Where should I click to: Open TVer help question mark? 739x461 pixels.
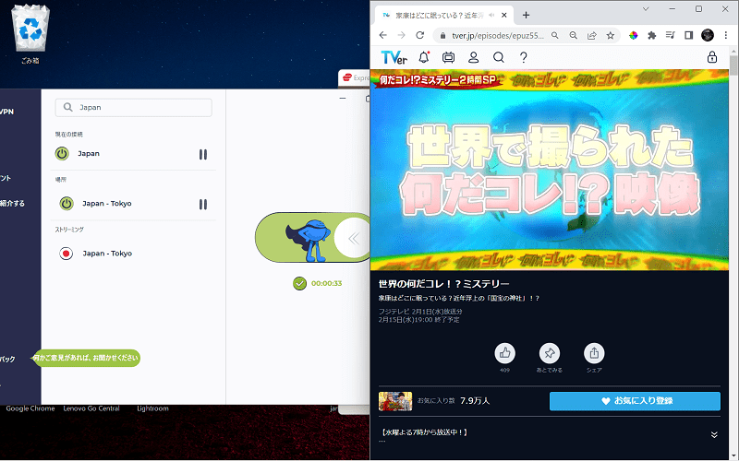pos(523,57)
